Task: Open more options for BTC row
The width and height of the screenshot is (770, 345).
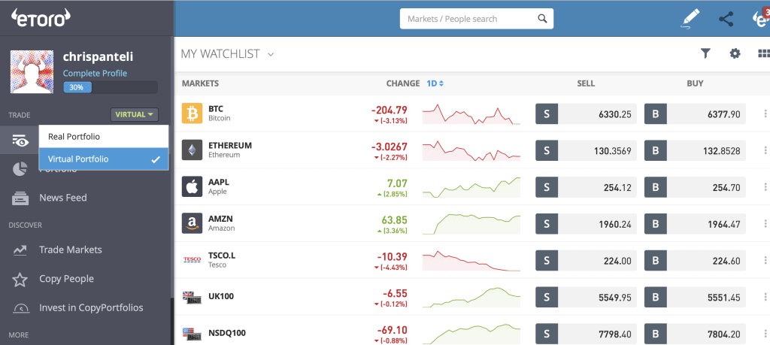Action: tap(765, 113)
